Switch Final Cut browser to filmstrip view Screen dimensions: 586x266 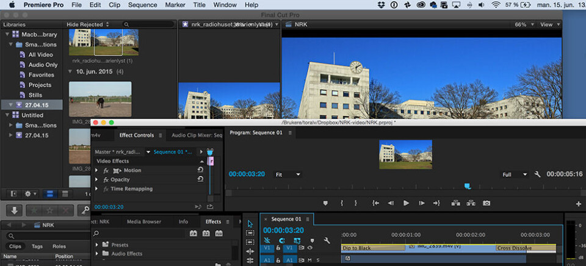49,194
